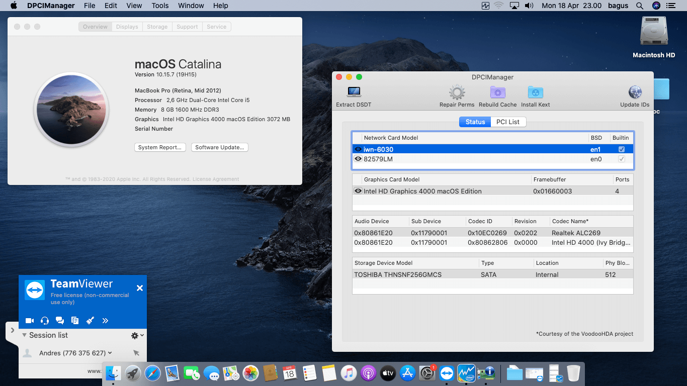The width and height of the screenshot is (687, 386).
Task: Select the Status tab
Action: pyautogui.click(x=475, y=122)
